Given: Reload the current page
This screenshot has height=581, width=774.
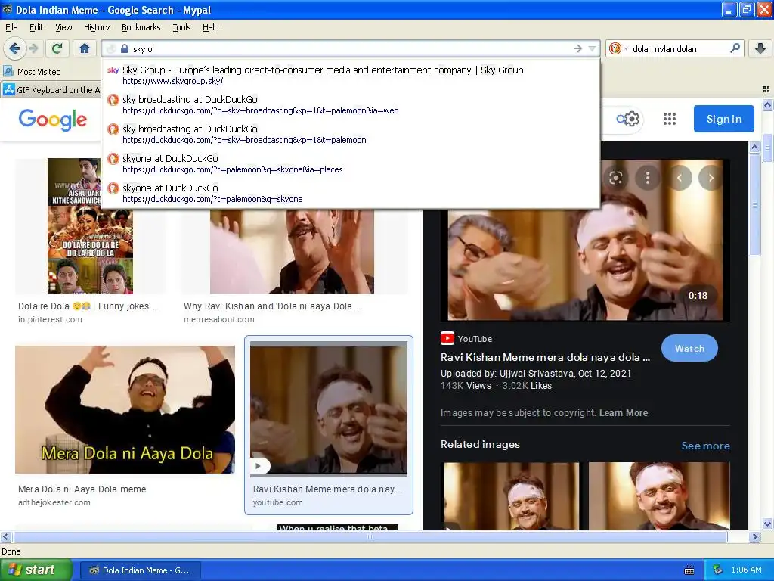Looking at the screenshot, I should pyautogui.click(x=57, y=48).
